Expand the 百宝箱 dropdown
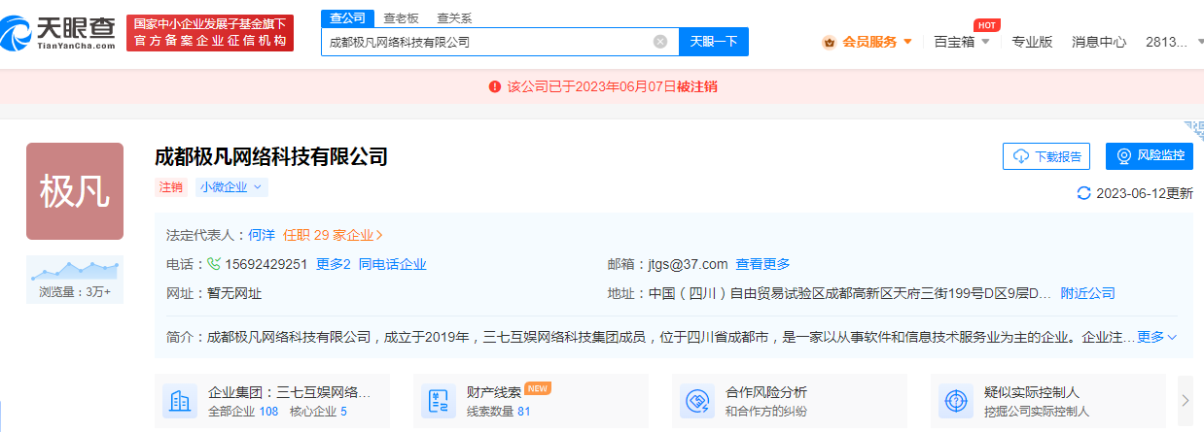Image resolution: width=1204 pixels, height=432 pixels. [962, 42]
